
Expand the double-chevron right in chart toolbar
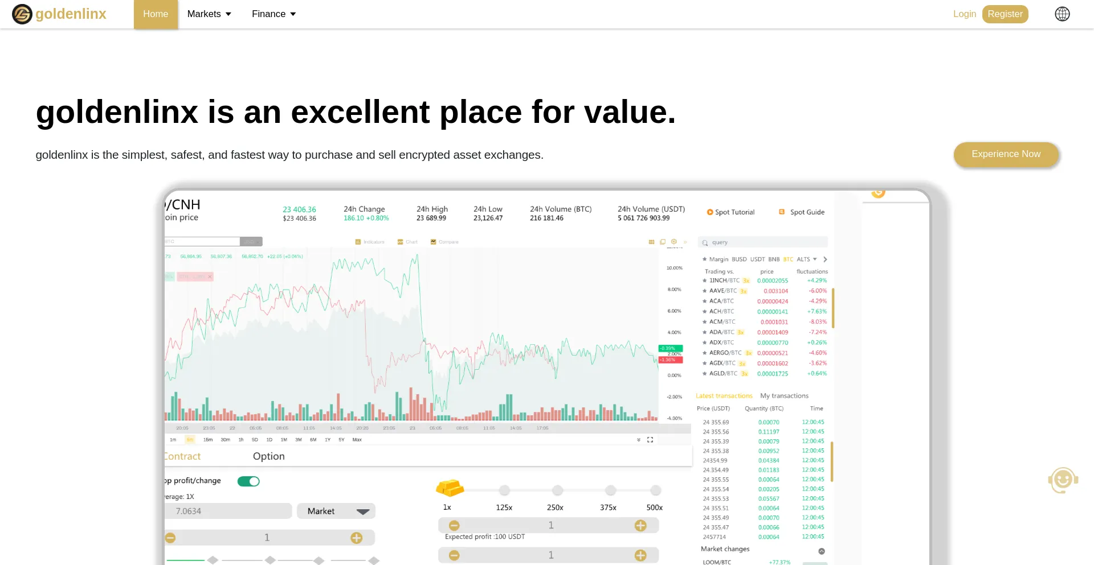tap(685, 242)
